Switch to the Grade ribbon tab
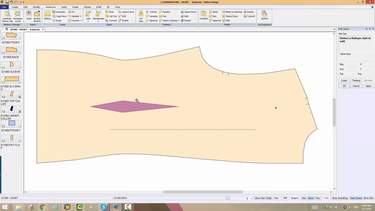The image size is (375, 211). 75,7
